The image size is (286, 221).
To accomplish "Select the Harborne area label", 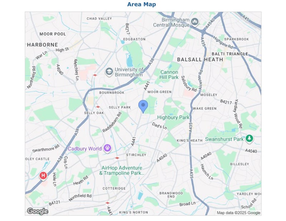I will click(43, 45).
